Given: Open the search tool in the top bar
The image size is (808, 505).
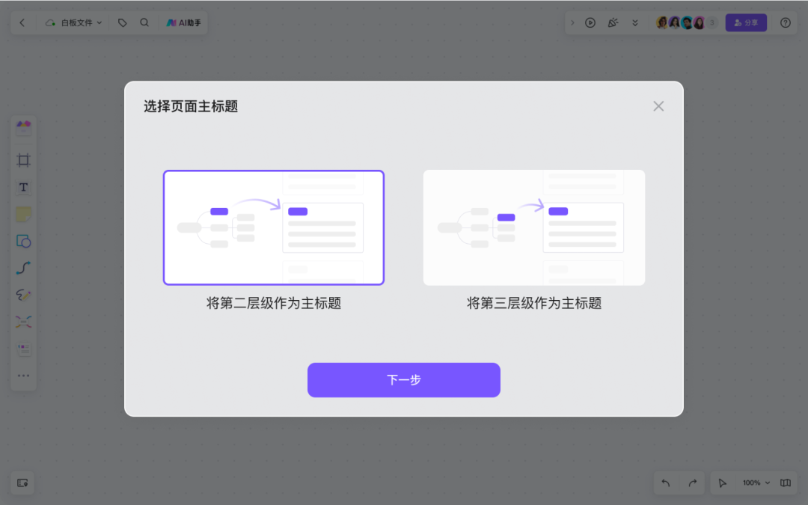Looking at the screenshot, I should (x=144, y=22).
